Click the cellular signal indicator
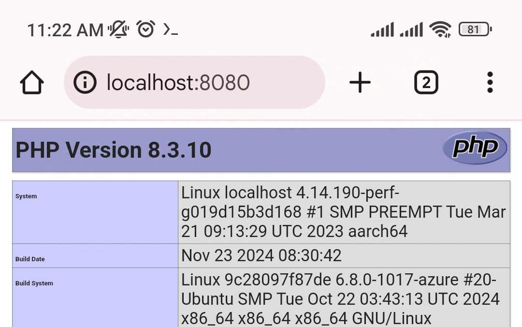The image size is (522, 327). click(382, 30)
